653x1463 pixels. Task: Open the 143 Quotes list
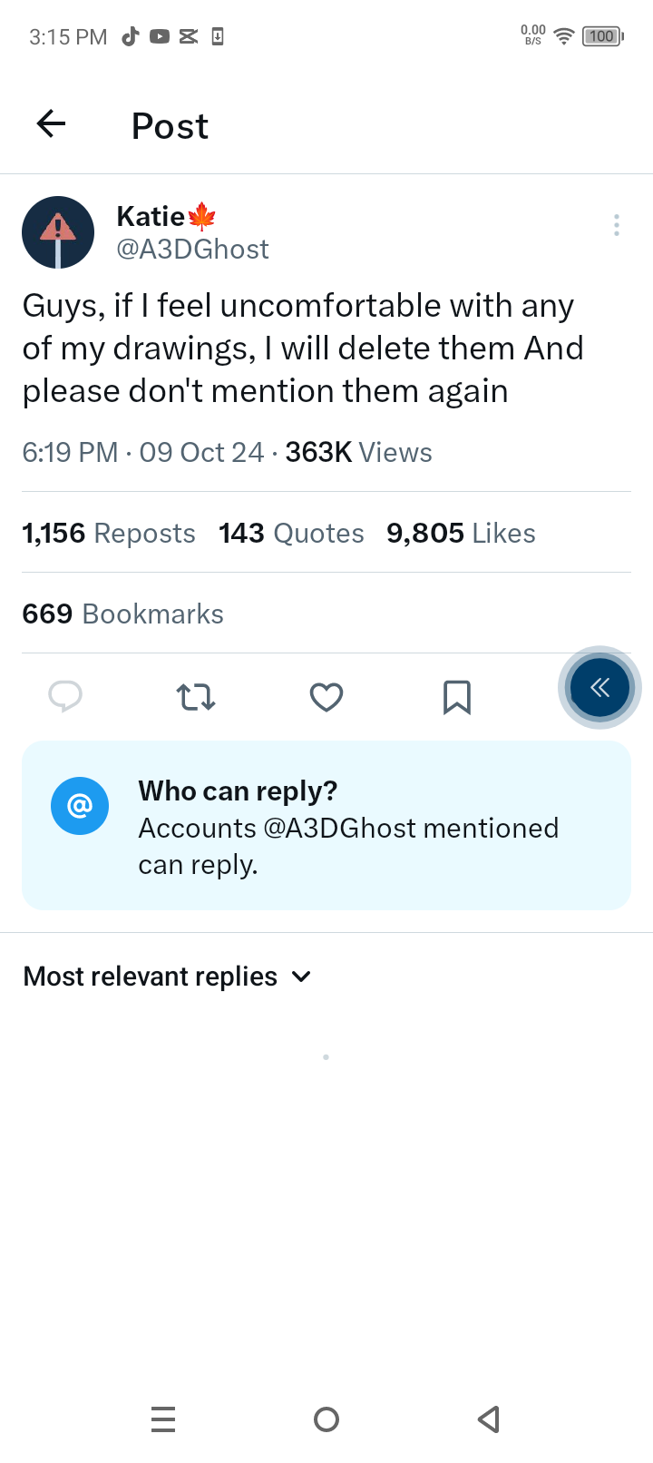click(x=291, y=533)
